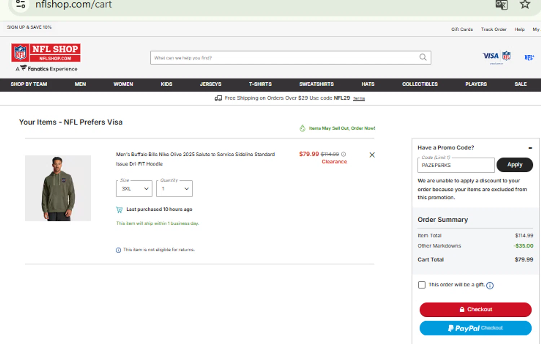This screenshot has width=541, height=344.
Task: Open the Collectibles menu
Action: click(x=420, y=84)
